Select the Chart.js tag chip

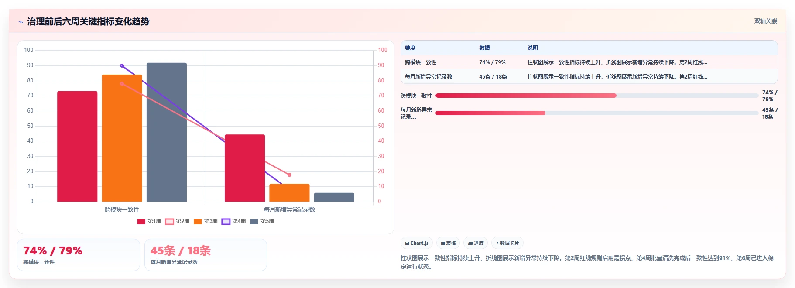tap(417, 243)
